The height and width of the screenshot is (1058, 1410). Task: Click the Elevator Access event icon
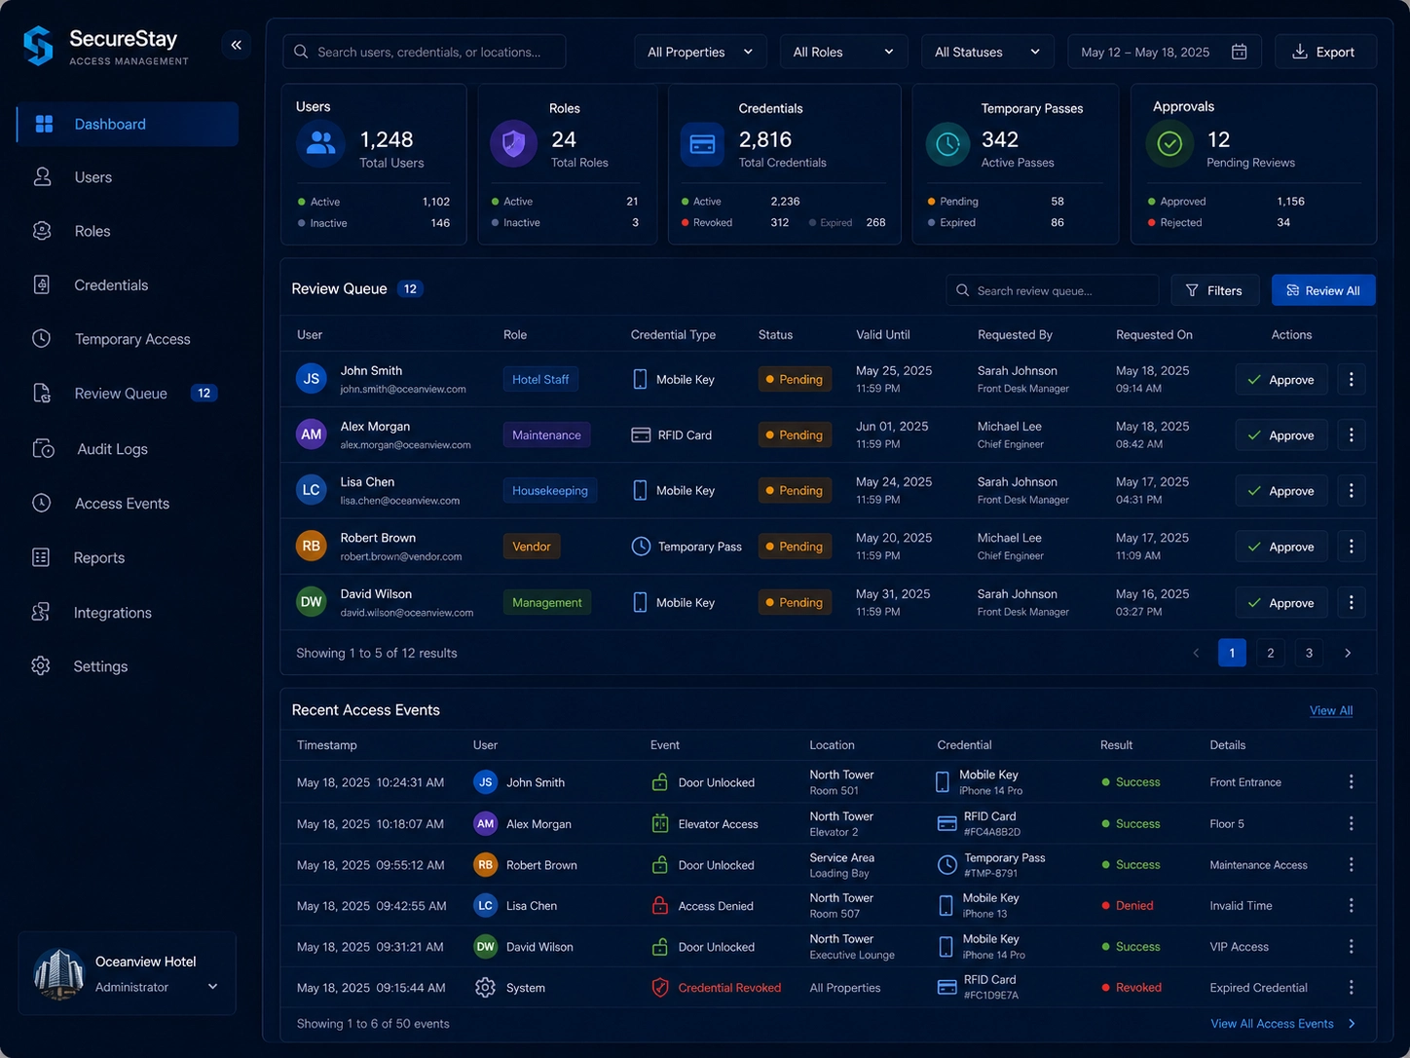click(x=659, y=823)
